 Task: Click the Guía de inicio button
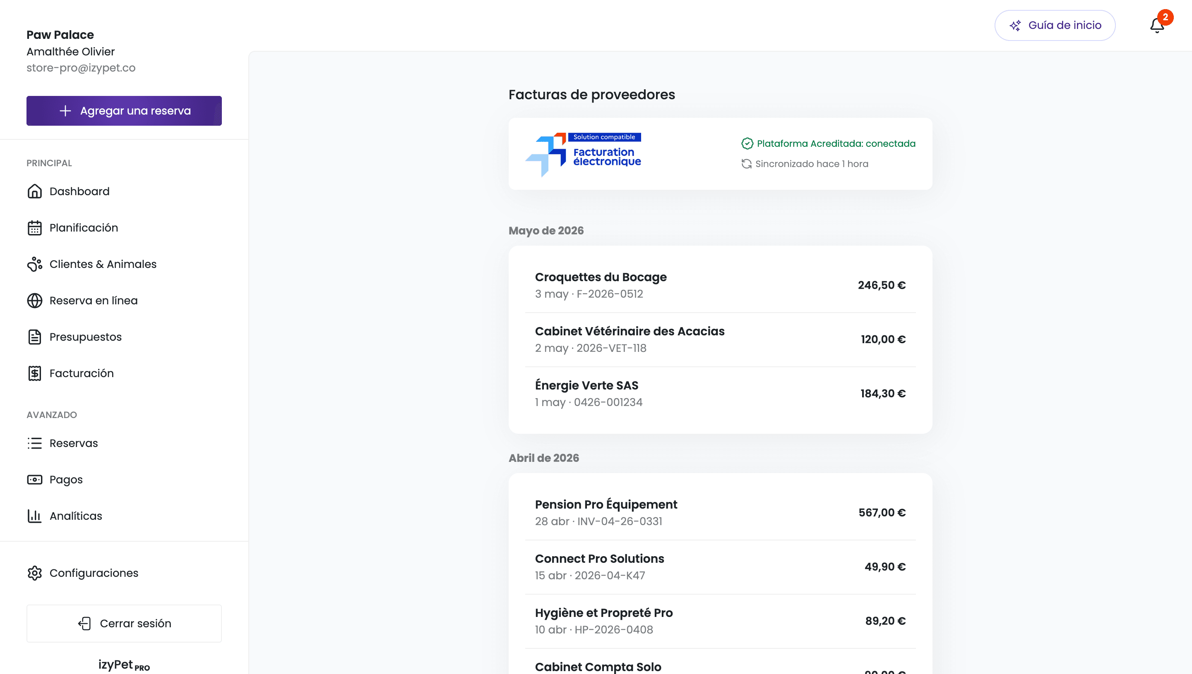click(1055, 26)
